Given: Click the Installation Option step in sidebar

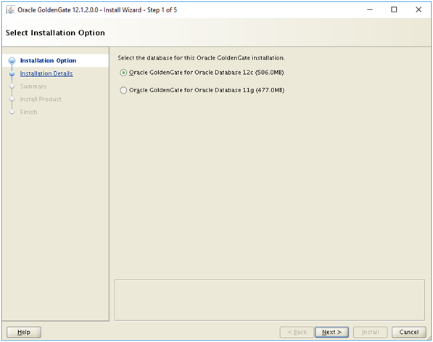Looking at the screenshot, I should 48,60.
